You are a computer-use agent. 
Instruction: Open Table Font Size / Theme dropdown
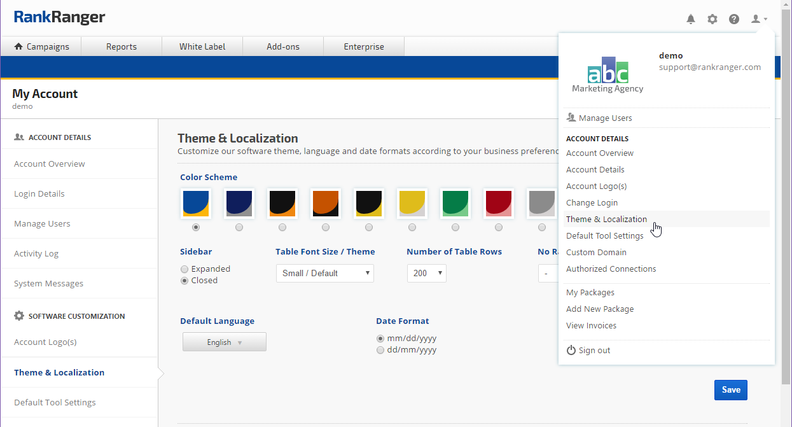click(x=325, y=273)
